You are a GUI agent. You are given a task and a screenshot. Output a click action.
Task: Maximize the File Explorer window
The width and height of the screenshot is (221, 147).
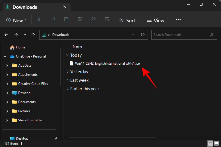pyautogui.click(x=201, y=4)
